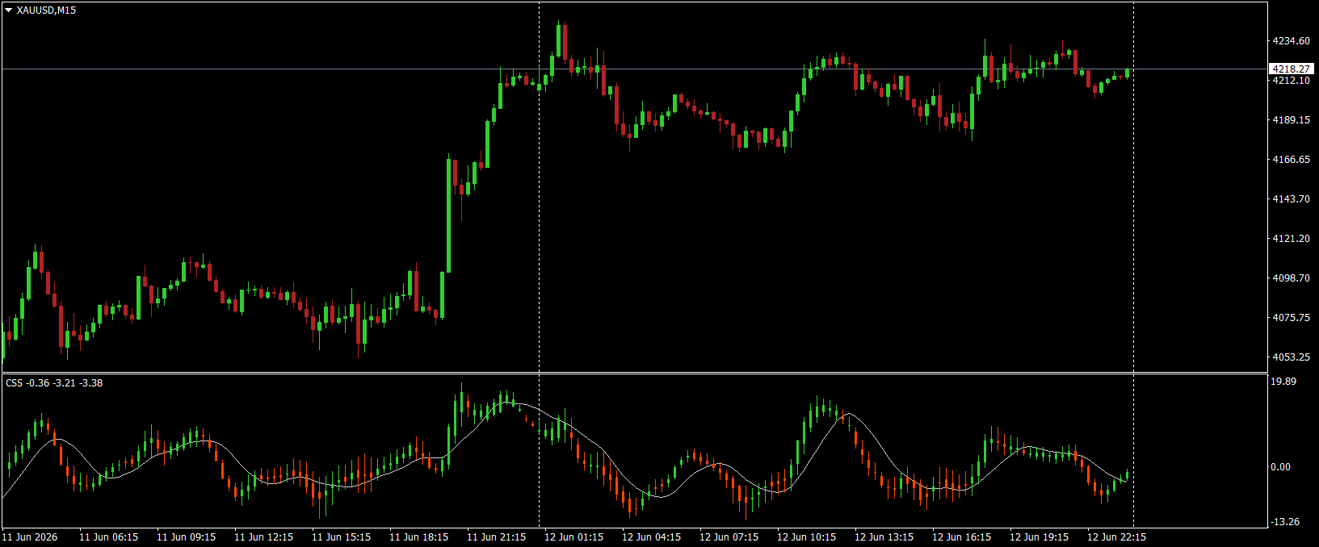Select the 4053.25 price axis label
The height and width of the screenshot is (547, 1319).
(1291, 357)
